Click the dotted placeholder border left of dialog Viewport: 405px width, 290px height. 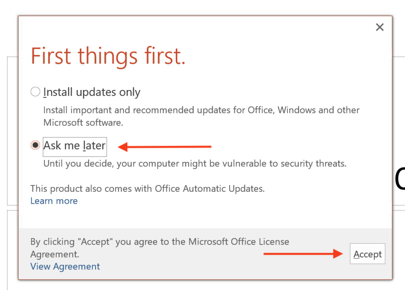(x=8, y=132)
